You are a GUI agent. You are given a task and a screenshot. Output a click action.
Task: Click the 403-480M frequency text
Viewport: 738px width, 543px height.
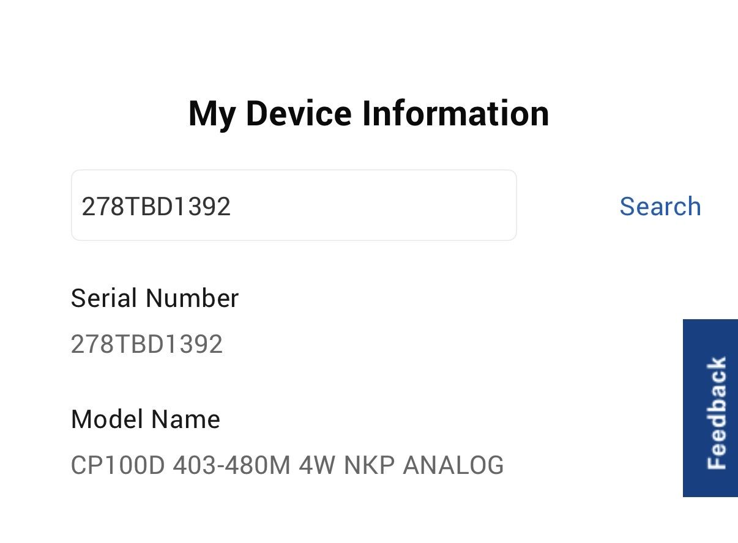231,465
